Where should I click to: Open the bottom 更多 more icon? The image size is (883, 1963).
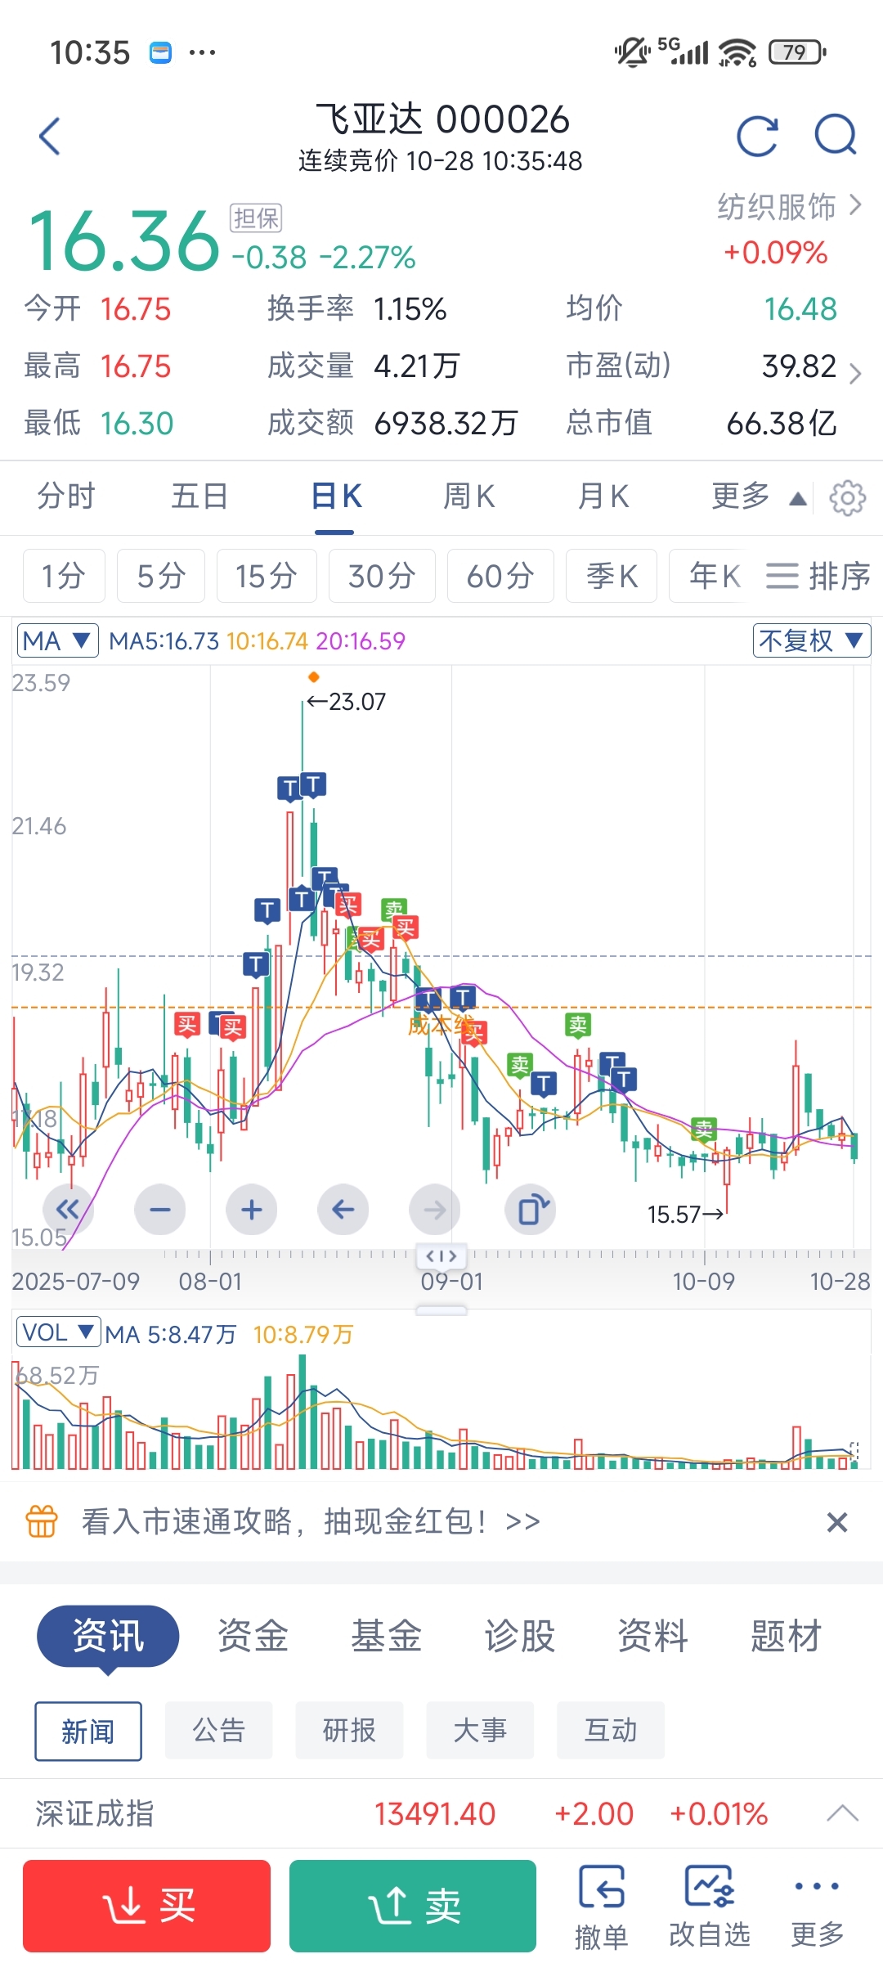click(x=817, y=1907)
